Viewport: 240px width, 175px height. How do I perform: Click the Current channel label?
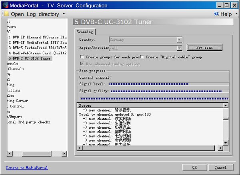tap(95, 78)
